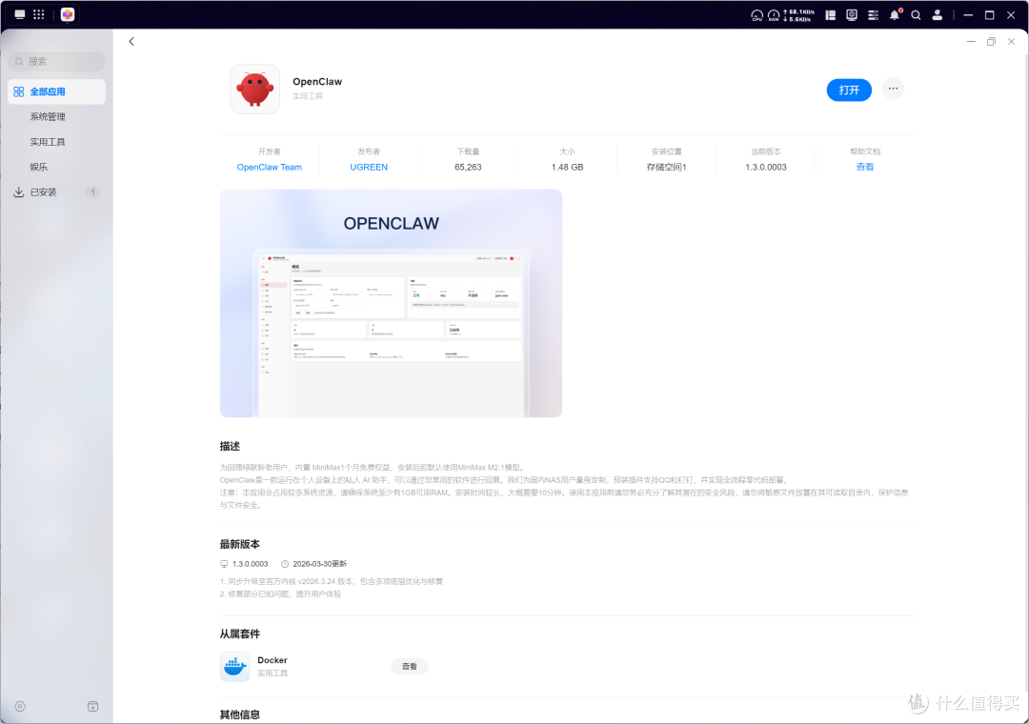Open the top bar search magnifier

click(x=917, y=15)
